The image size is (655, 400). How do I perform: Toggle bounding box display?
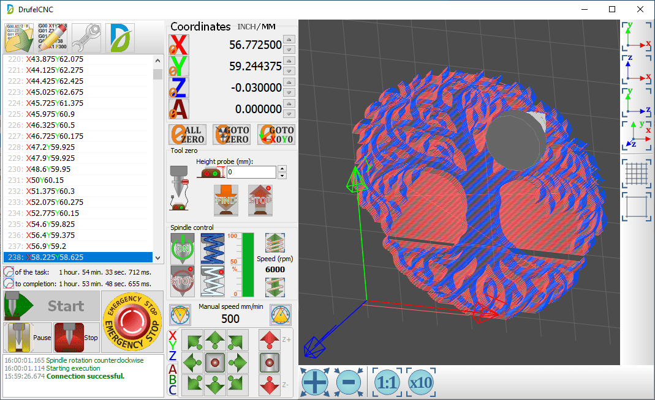pyautogui.click(x=637, y=207)
